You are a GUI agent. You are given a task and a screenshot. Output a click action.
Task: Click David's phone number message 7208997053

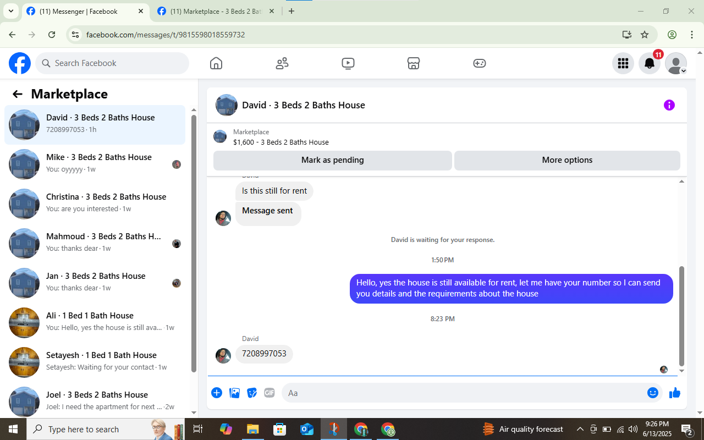point(264,354)
